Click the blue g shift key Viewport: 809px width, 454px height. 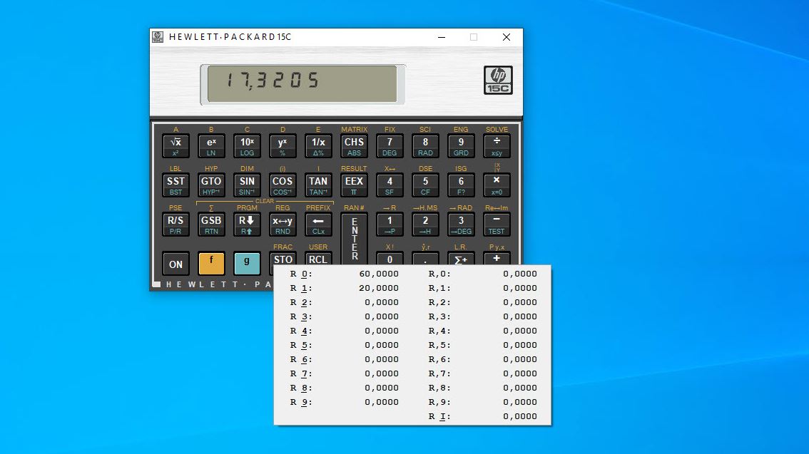point(247,264)
